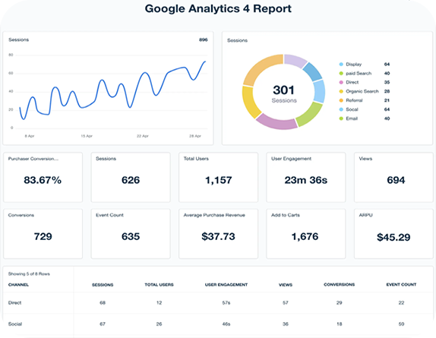Open the Sessions 626 card
The width and height of the screenshot is (436, 338).
point(131,177)
